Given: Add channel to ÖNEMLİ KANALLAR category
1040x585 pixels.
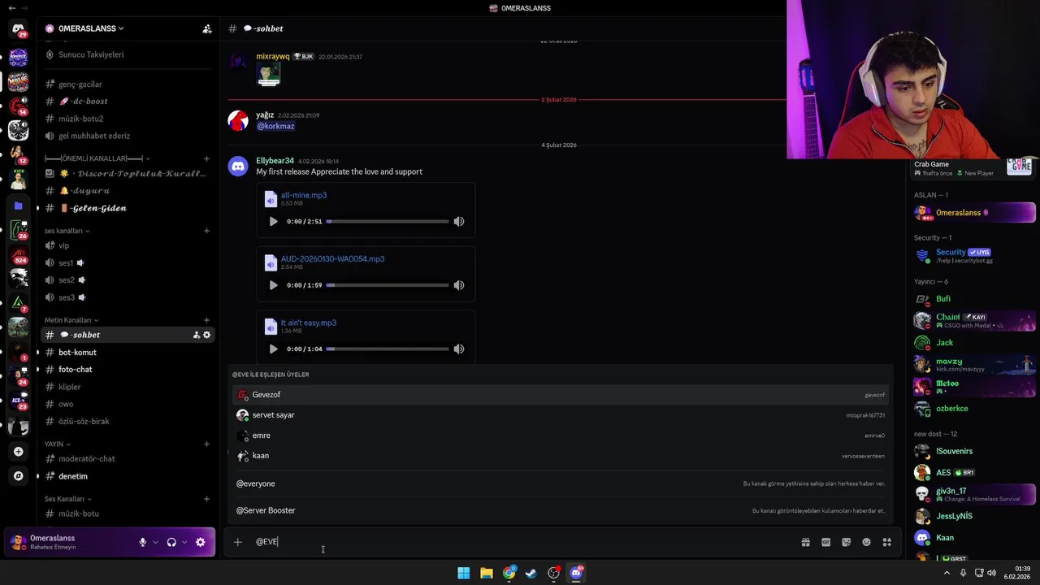Looking at the screenshot, I should (206, 158).
